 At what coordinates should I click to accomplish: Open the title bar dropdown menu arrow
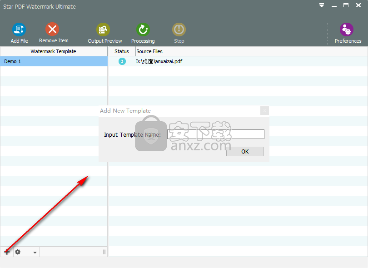pos(322,5)
